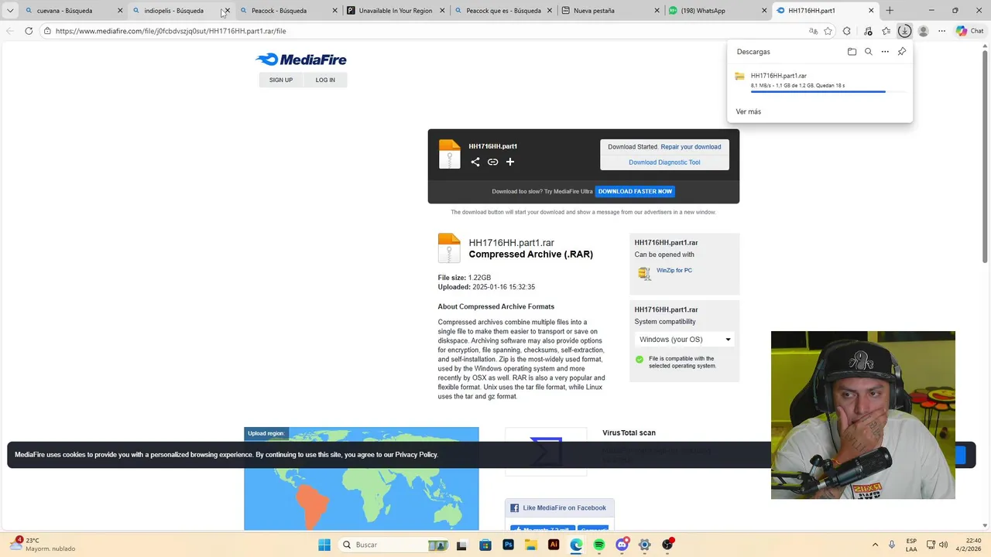Switch to Unavailable In Your Region tab
This screenshot has height=557, width=991.
point(396,11)
